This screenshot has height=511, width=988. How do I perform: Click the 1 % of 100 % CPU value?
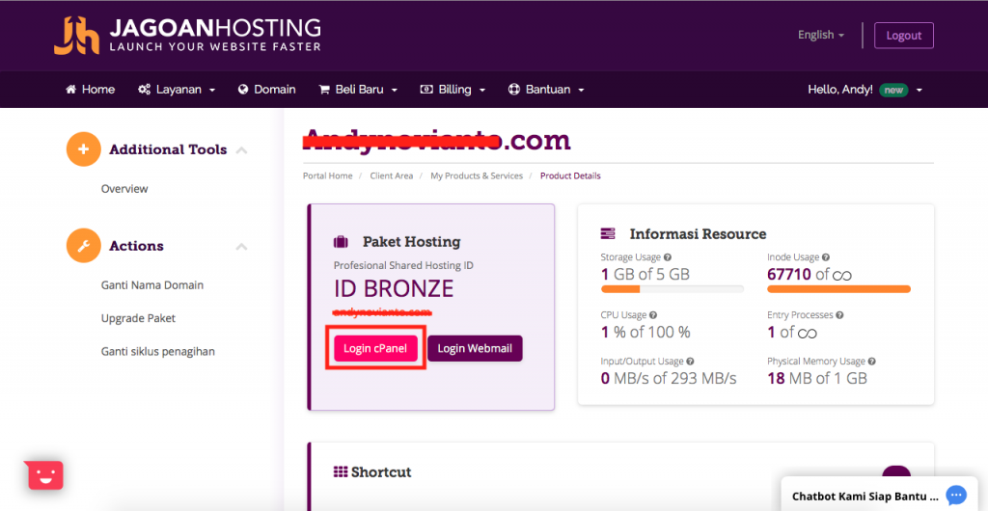coord(645,332)
